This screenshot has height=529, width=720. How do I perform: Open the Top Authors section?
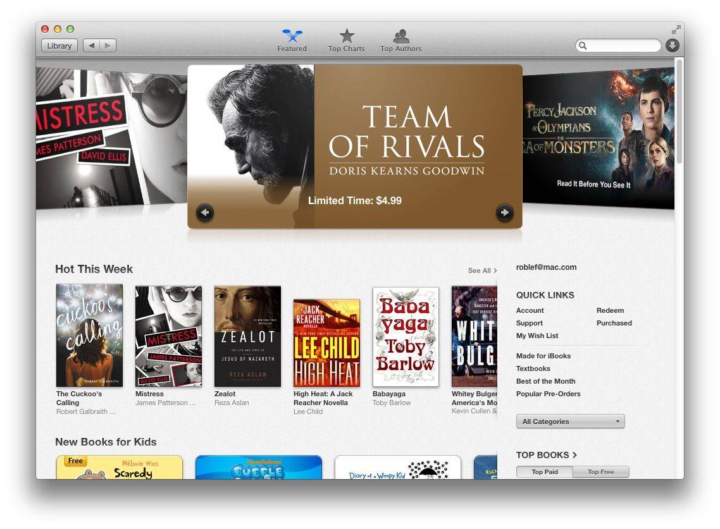400,40
